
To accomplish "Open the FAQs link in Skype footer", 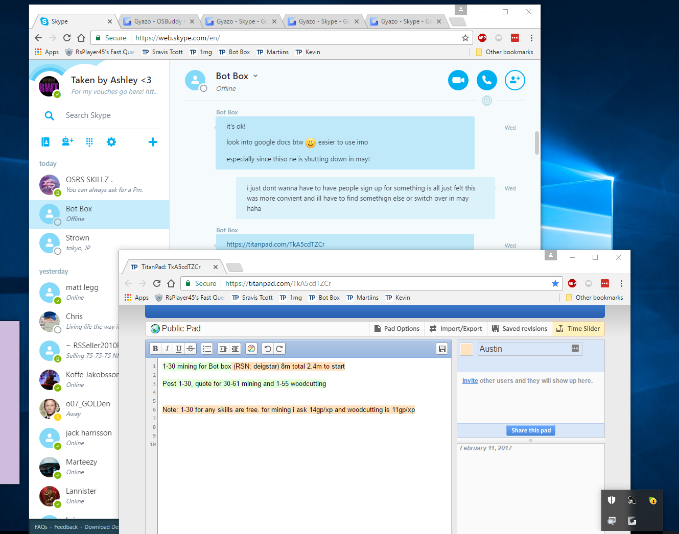I will (41, 527).
